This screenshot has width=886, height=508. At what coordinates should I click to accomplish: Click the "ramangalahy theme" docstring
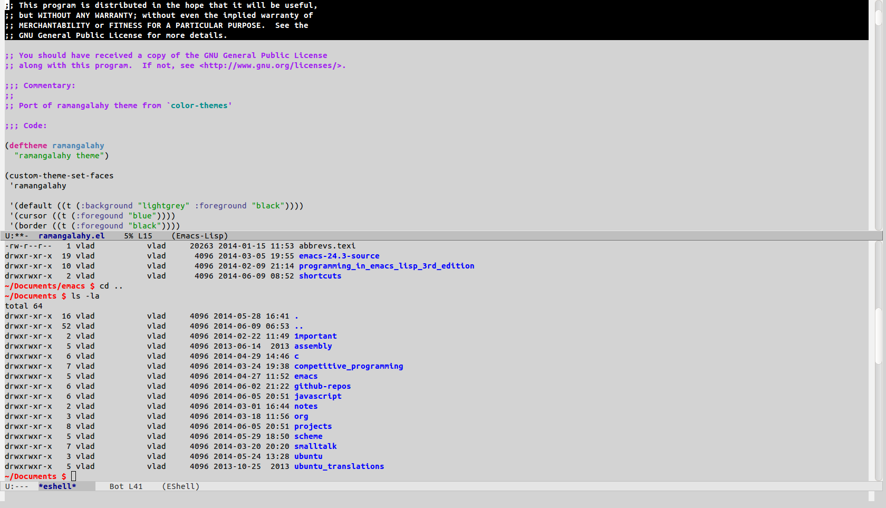coord(59,156)
